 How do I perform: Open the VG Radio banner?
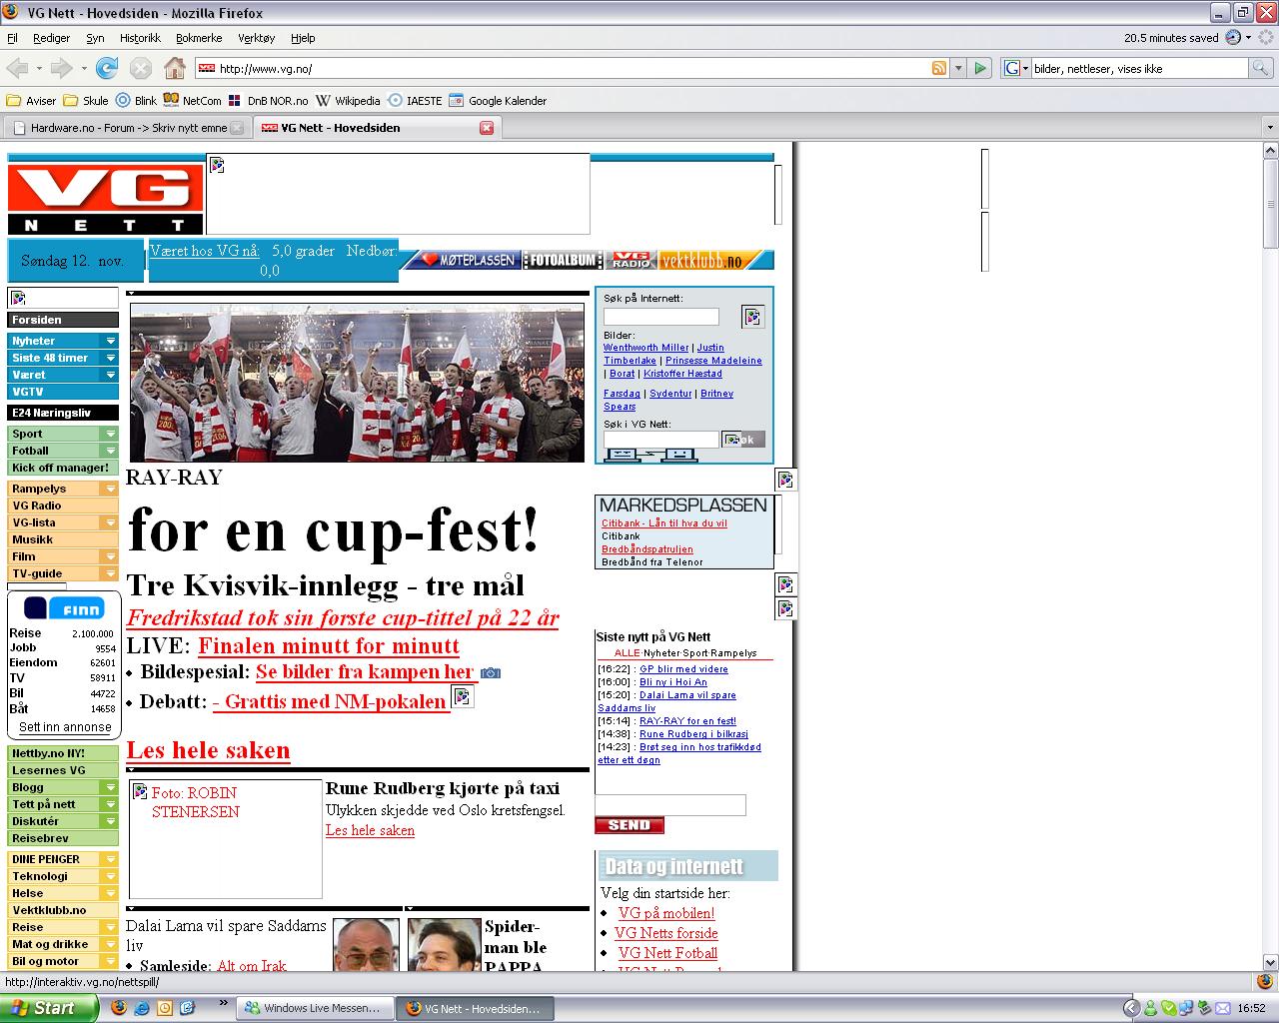tap(631, 260)
